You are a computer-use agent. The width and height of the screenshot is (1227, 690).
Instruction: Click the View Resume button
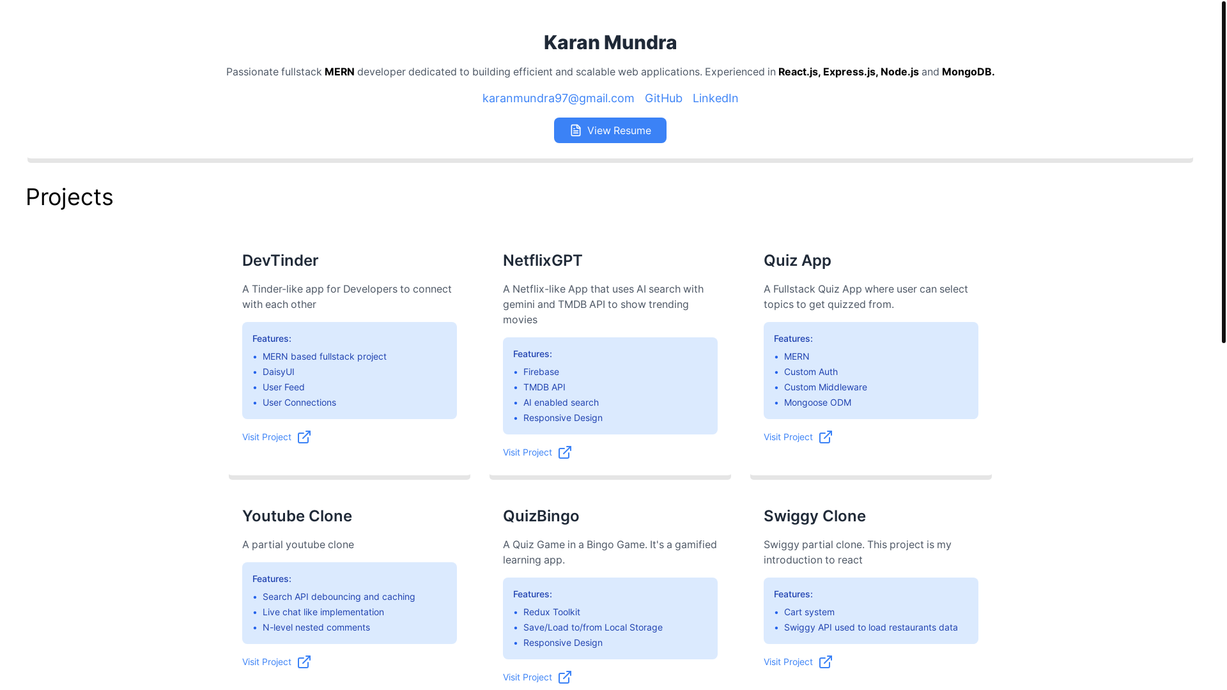pyautogui.click(x=610, y=130)
